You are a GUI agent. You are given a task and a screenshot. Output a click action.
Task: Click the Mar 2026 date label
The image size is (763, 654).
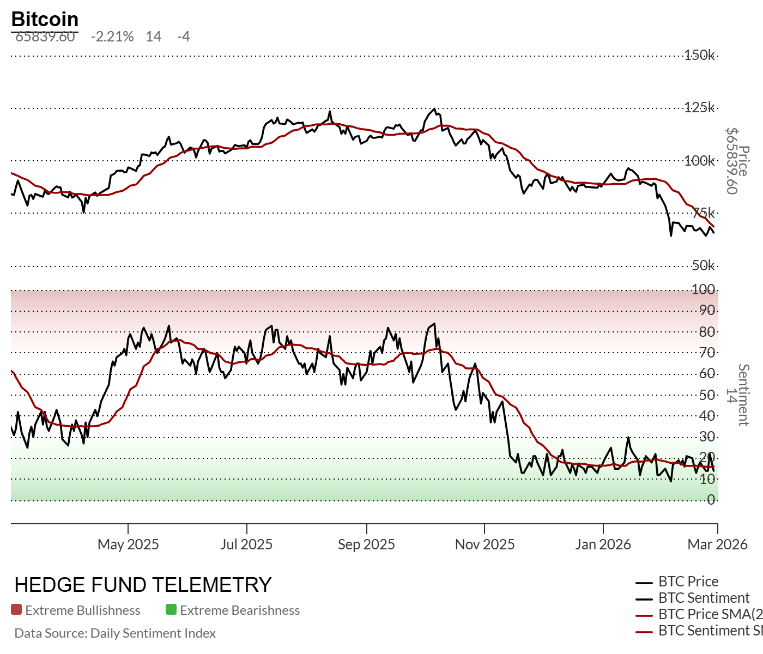click(717, 544)
